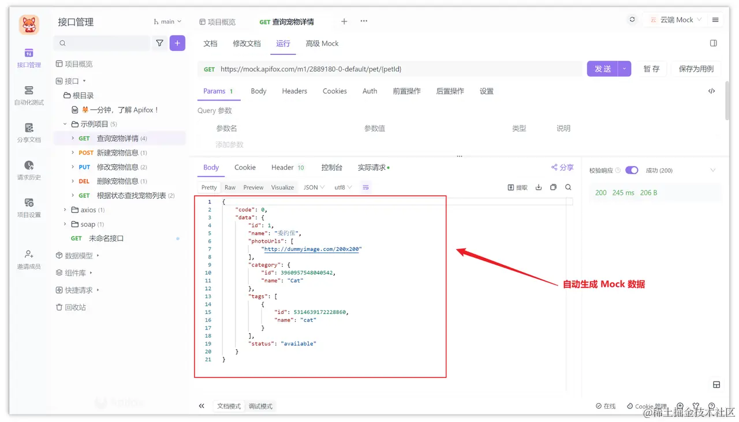Select Preview response view

pos(253,187)
